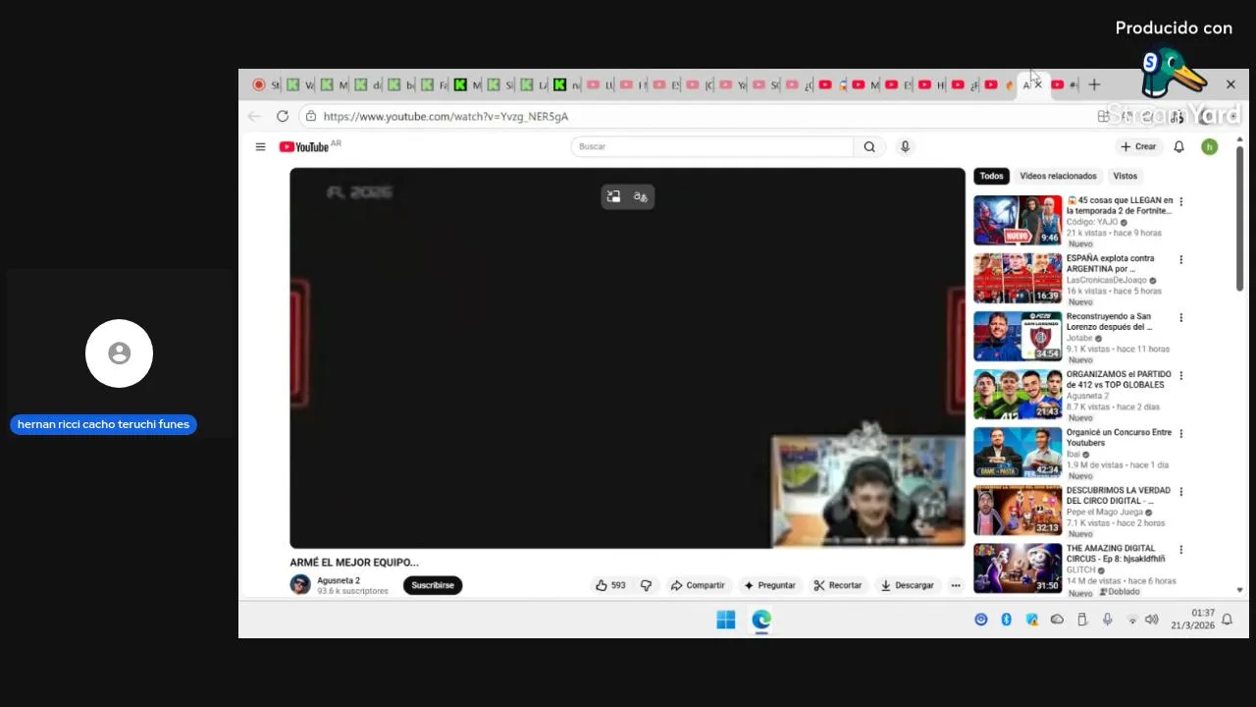
Task: Open options for Organicé un Concurso video
Action: click(1181, 433)
